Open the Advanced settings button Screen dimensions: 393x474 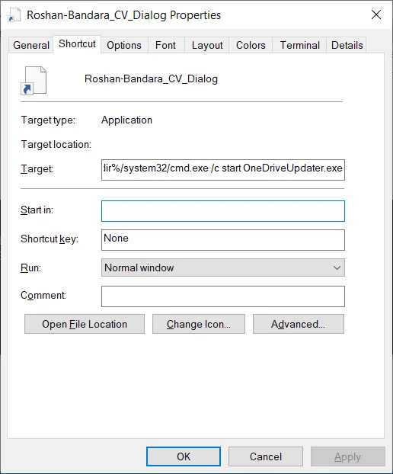[x=299, y=324]
